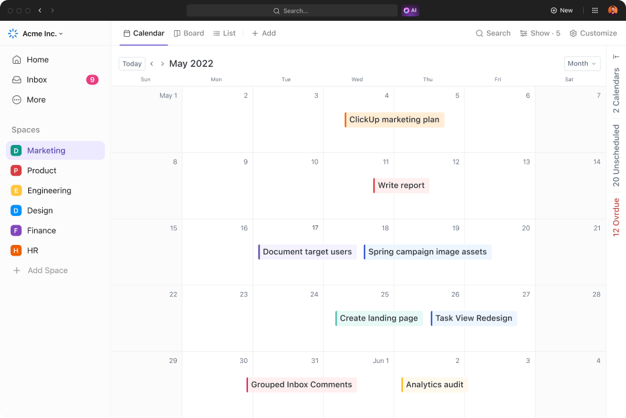Expand the Acme Inc. workspace dropdown
The height and width of the screenshot is (418, 626).
(61, 34)
